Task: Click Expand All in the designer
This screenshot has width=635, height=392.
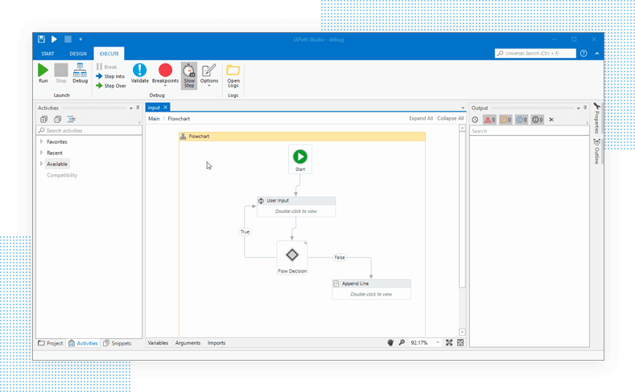Action: coord(421,118)
